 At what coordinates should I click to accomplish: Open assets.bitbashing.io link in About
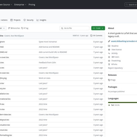pyautogui.click(x=124, y=41)
